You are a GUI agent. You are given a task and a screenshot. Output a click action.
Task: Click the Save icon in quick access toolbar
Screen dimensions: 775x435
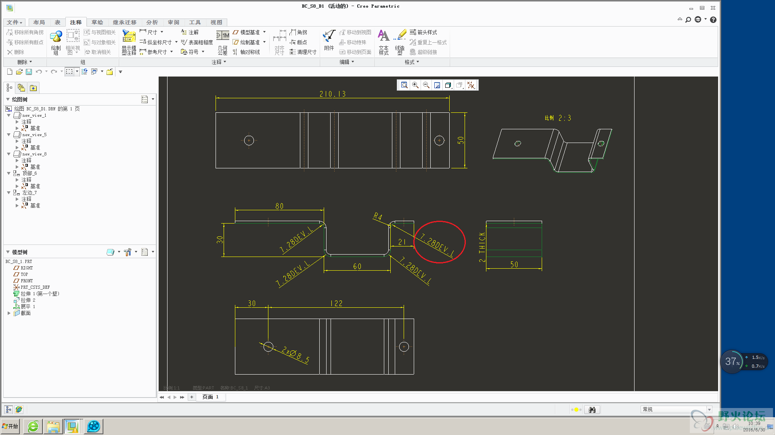[x=29, y=72]
